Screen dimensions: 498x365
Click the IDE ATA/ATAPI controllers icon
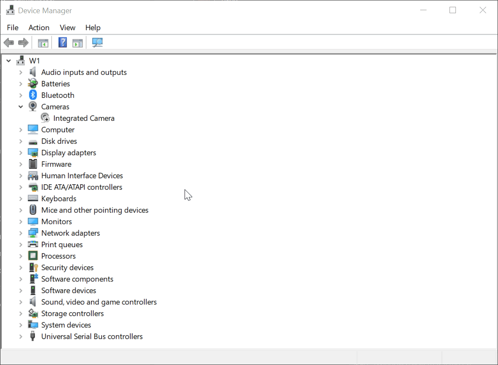[33, 187]
